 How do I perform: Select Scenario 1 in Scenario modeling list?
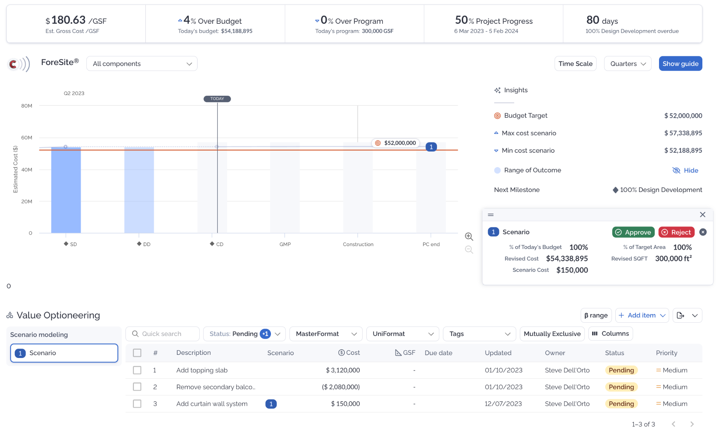tap(64, 353)
